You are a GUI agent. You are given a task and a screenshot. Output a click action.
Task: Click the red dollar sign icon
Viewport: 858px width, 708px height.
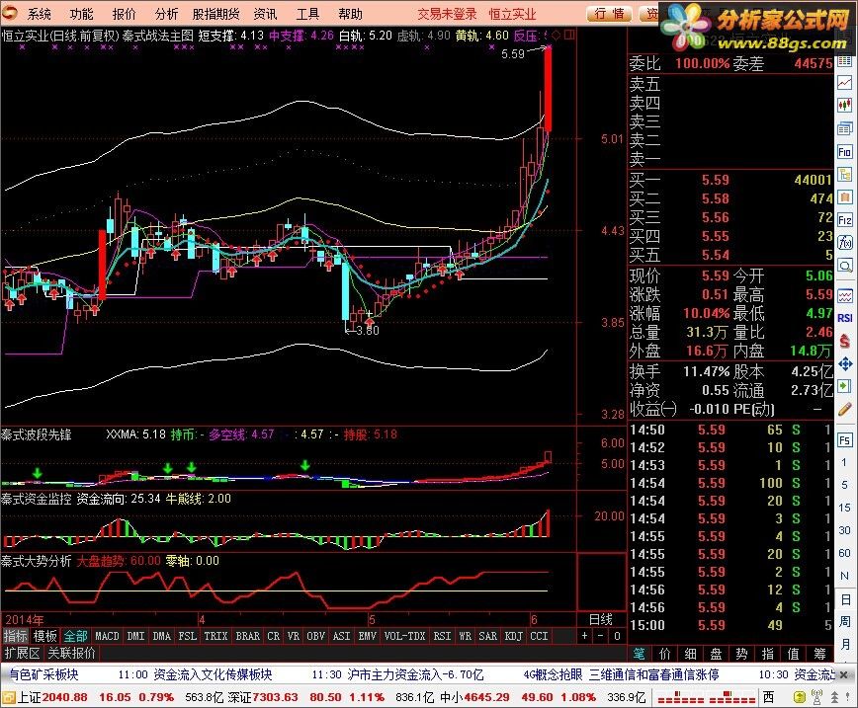(844, 341)
